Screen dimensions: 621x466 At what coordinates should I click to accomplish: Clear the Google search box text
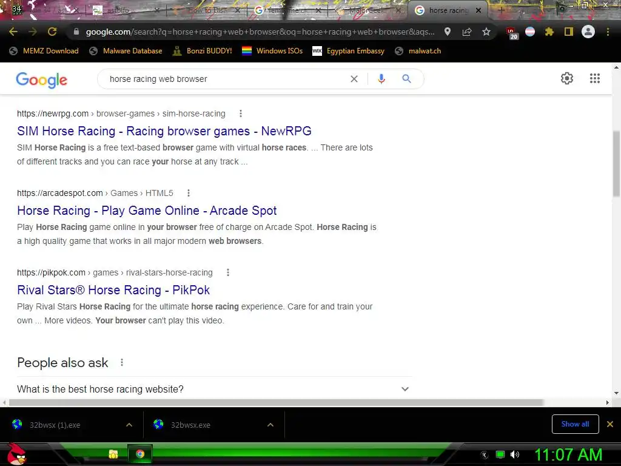tap(354, 79)
